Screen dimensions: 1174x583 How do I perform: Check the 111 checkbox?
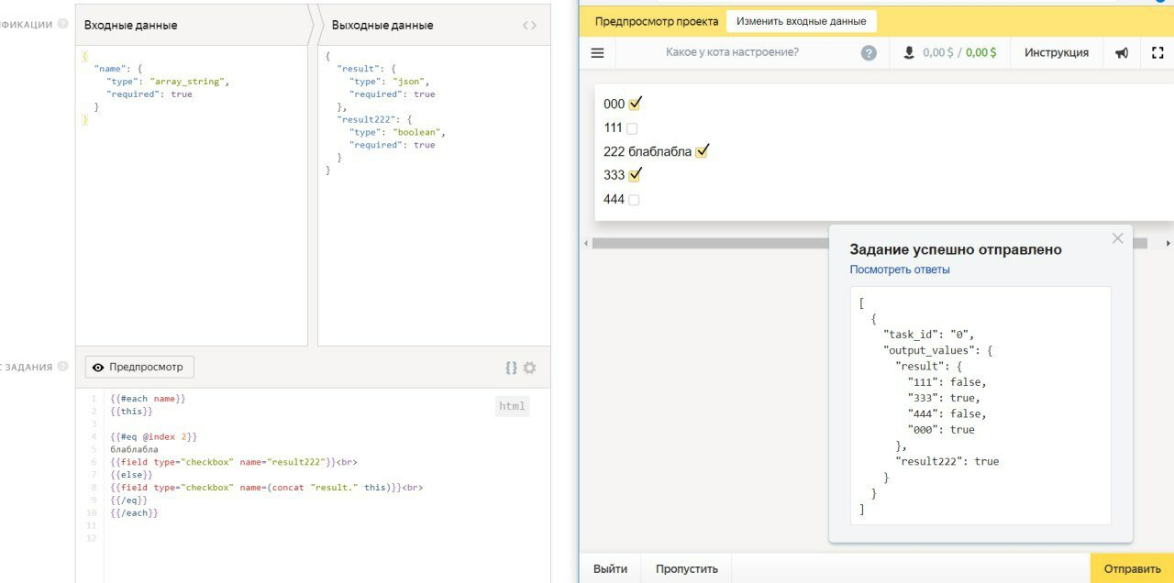[x=632, y=128]
